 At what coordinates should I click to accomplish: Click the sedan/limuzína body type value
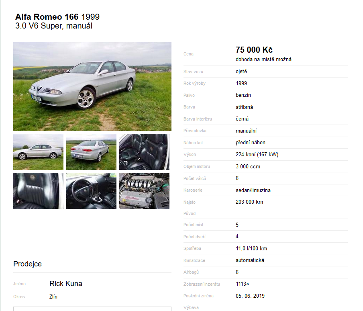(253, 190)
